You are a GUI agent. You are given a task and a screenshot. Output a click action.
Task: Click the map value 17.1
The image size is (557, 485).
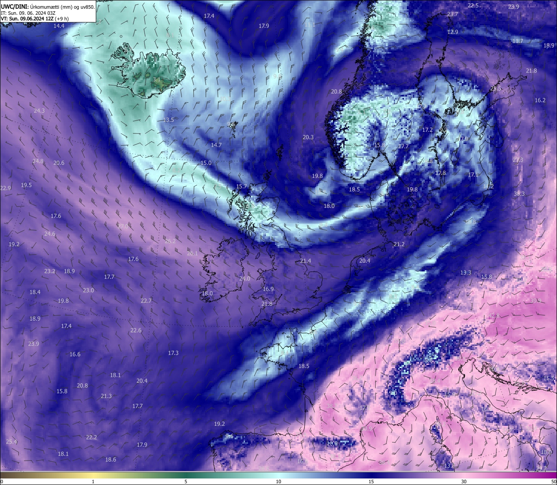(473, 174)
